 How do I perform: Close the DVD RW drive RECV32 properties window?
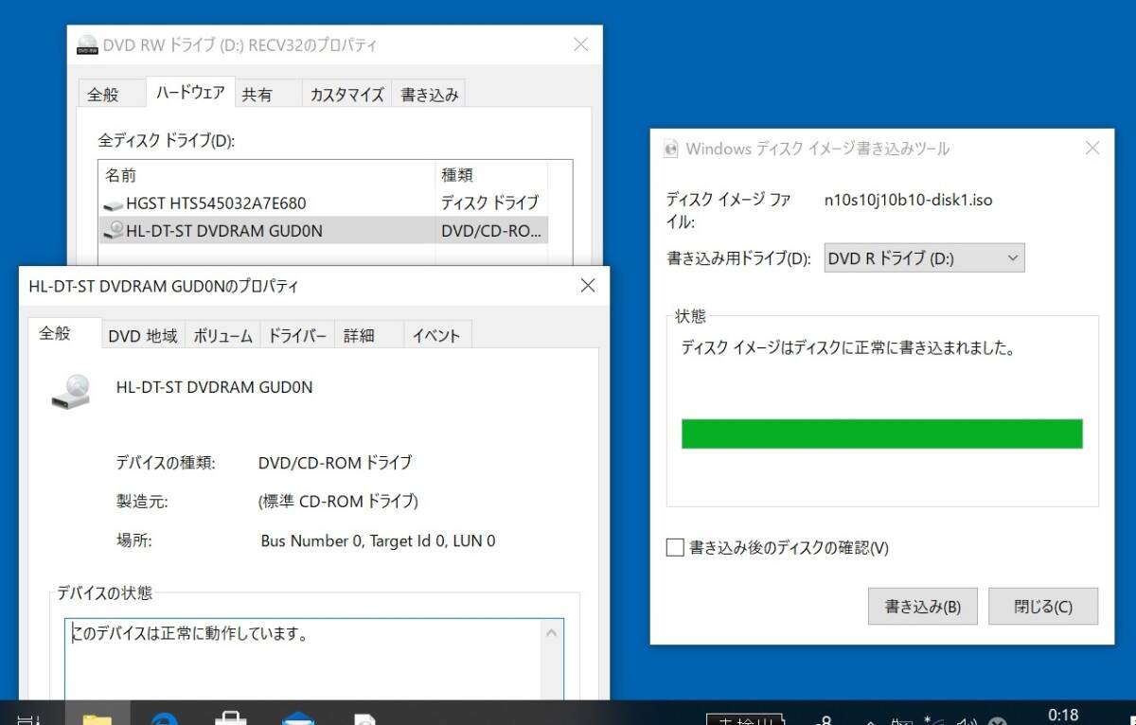[581, 44]
